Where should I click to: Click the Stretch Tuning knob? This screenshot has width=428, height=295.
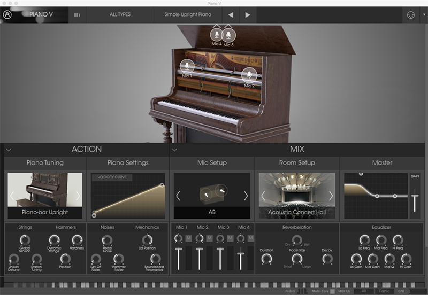(36, 259)
